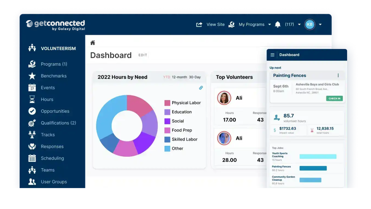
Task: Switch chart range to 30-Day
Action: [x=195, y=77]
